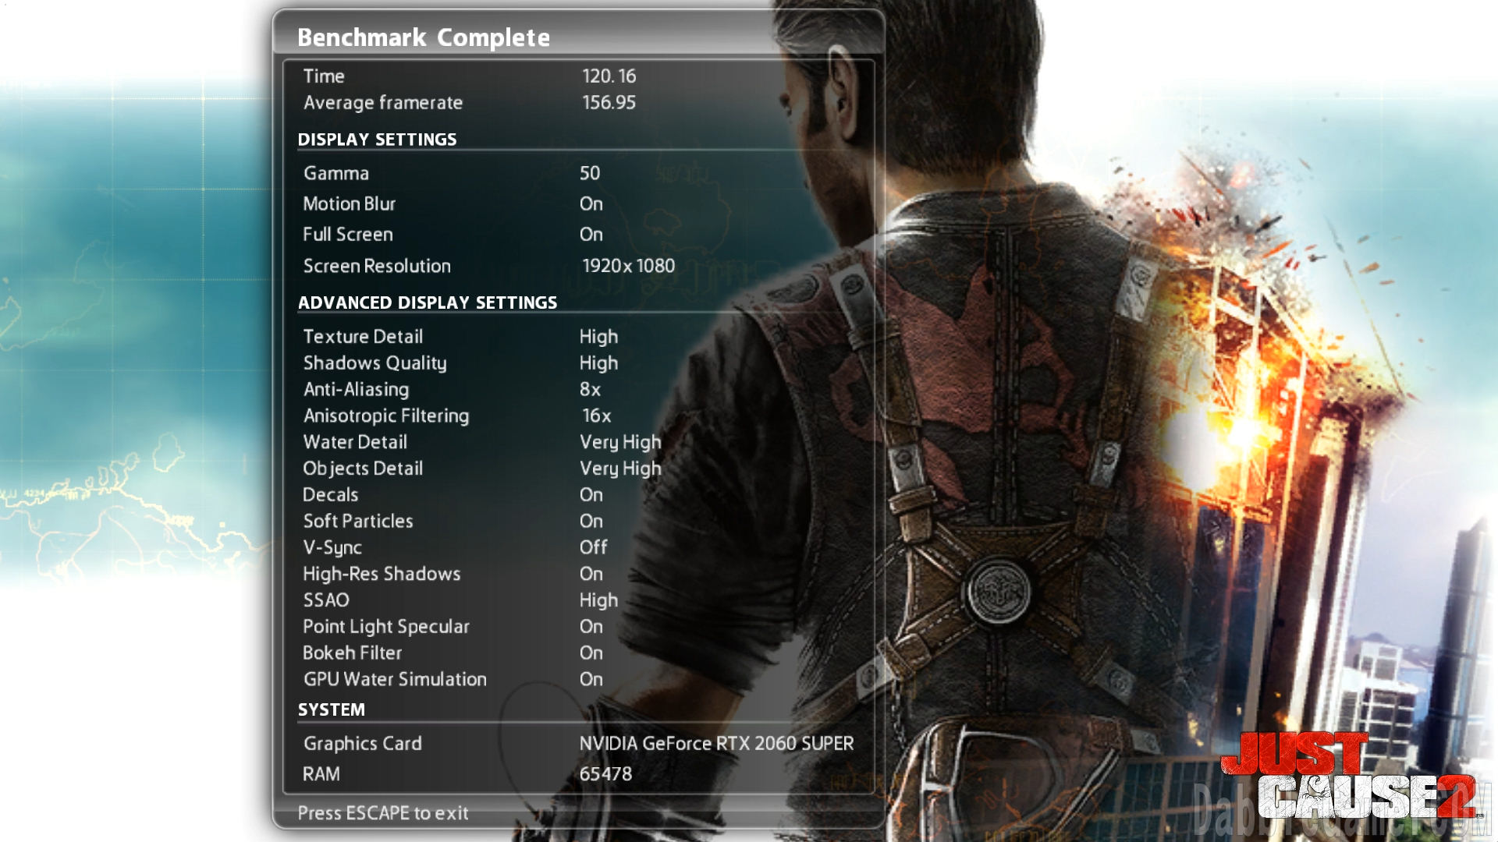Click the Motion Blur On value
Image resolution: width=1498 pixels, height=842 pixels.
(x=591, y=203)
